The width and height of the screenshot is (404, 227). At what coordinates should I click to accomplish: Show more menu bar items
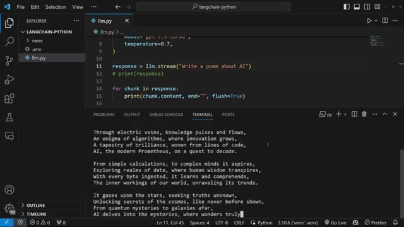(94, 7)
